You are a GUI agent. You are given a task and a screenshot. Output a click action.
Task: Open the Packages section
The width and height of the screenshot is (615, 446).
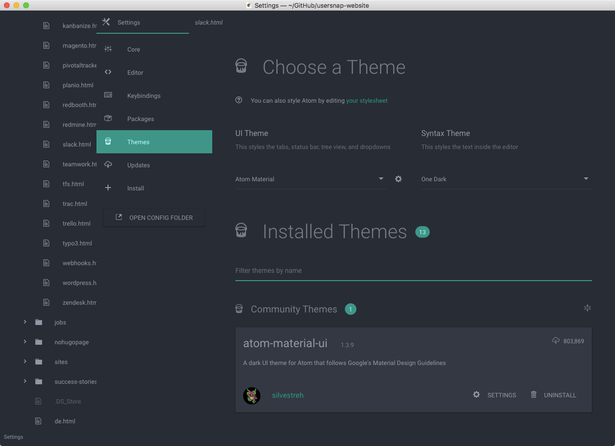click(x=140, y=119)
